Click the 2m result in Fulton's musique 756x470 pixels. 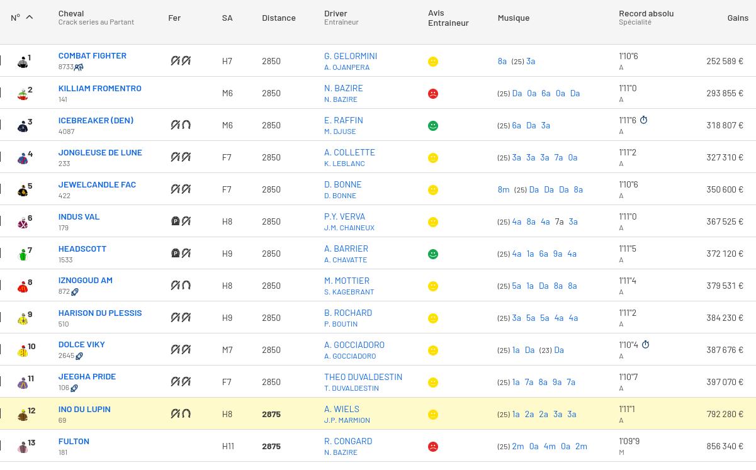518,446
